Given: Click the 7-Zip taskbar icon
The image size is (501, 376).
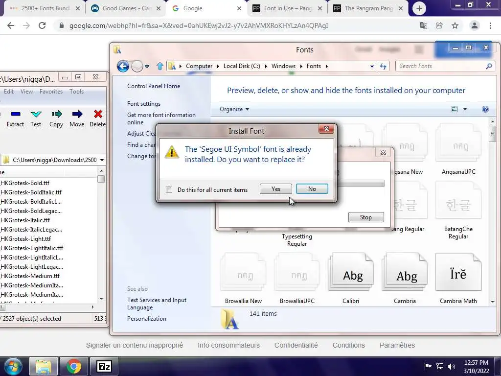Looking at the screenshot, I should point(104,366).
